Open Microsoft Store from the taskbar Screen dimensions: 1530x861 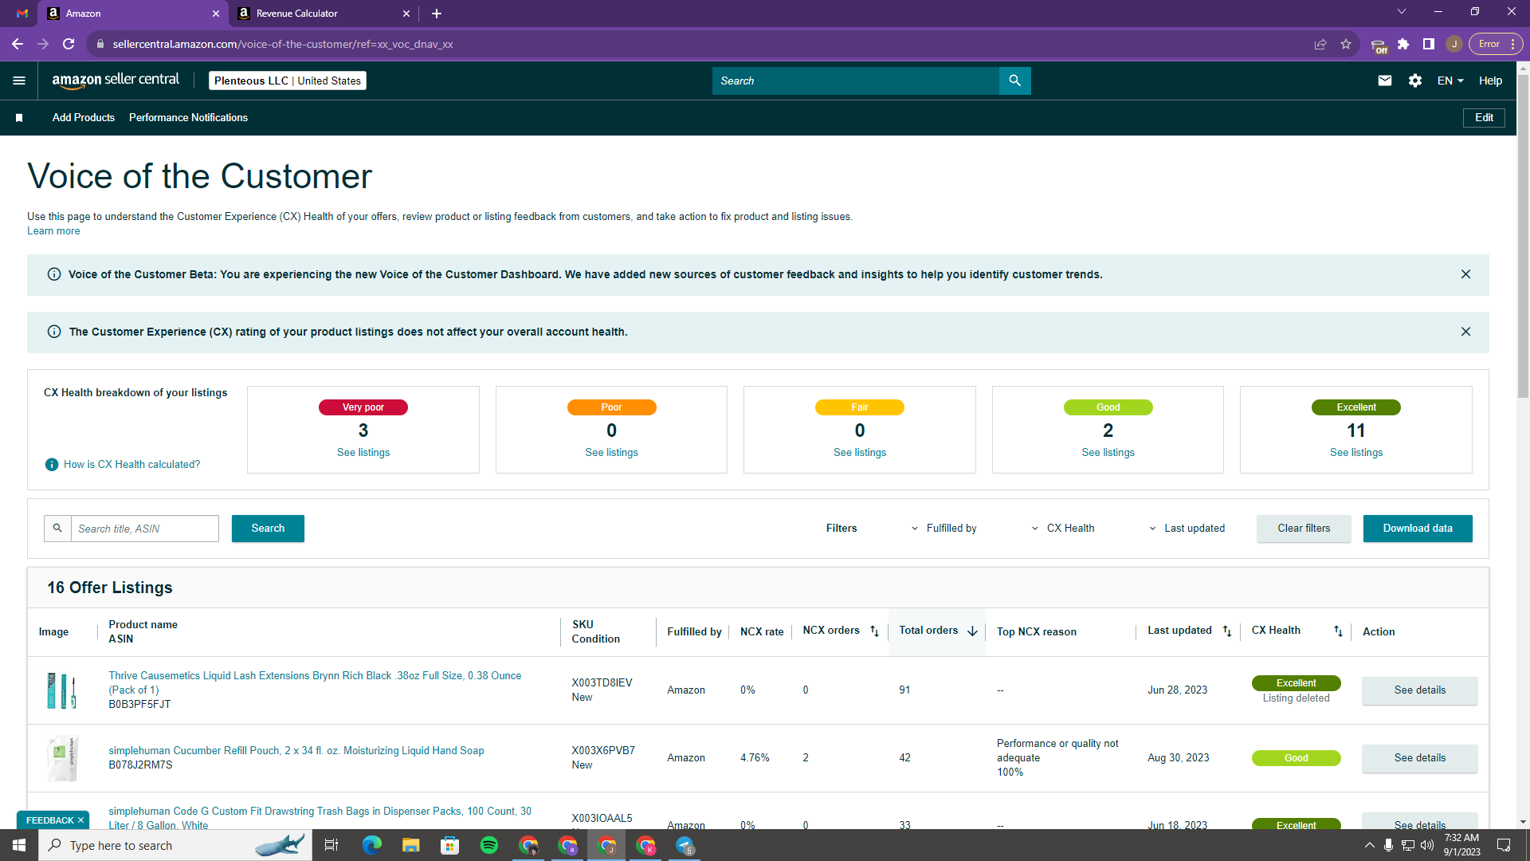point(450,845)
